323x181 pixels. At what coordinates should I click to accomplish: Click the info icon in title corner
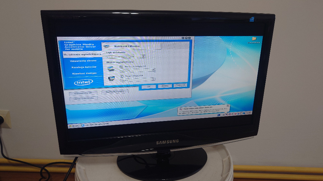point(183,38)
